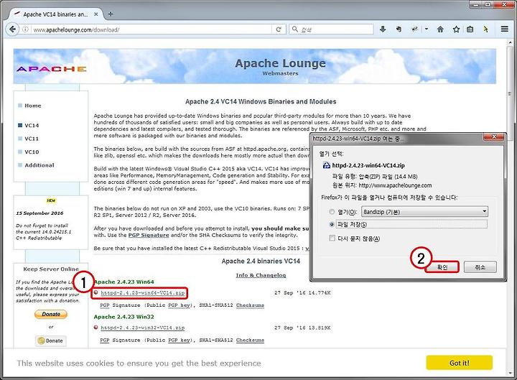Open VC14 in the sidebar menu
Screen dimensions: 517x380
point(32,125)
